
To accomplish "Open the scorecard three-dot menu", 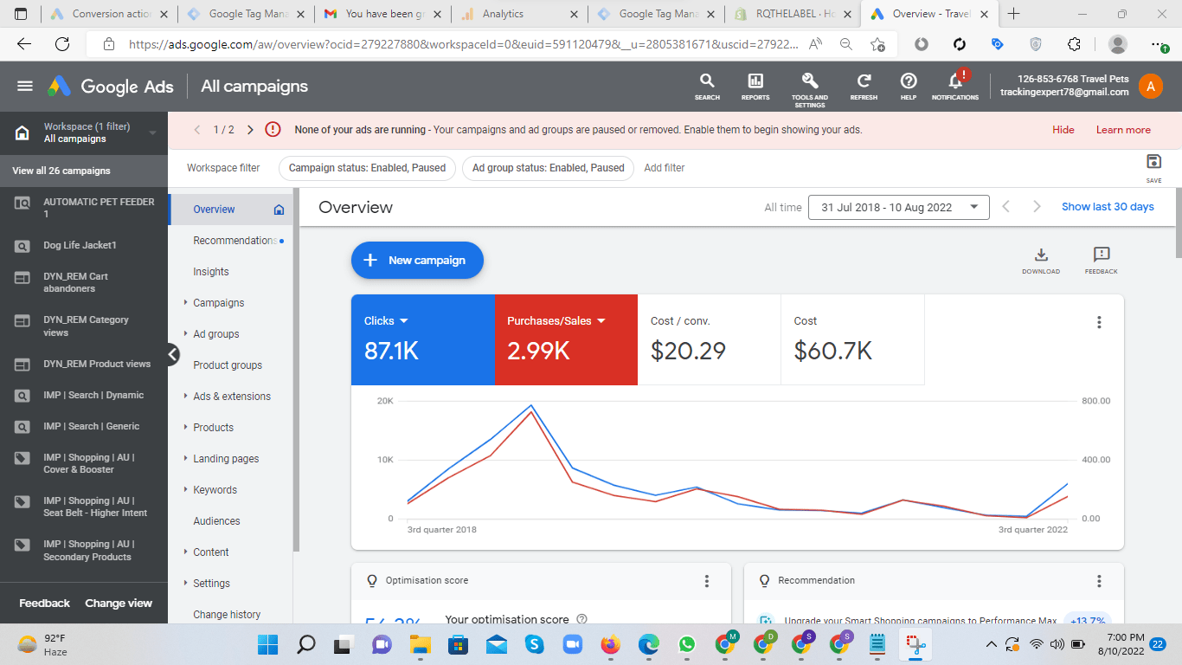I will 1099,322.
